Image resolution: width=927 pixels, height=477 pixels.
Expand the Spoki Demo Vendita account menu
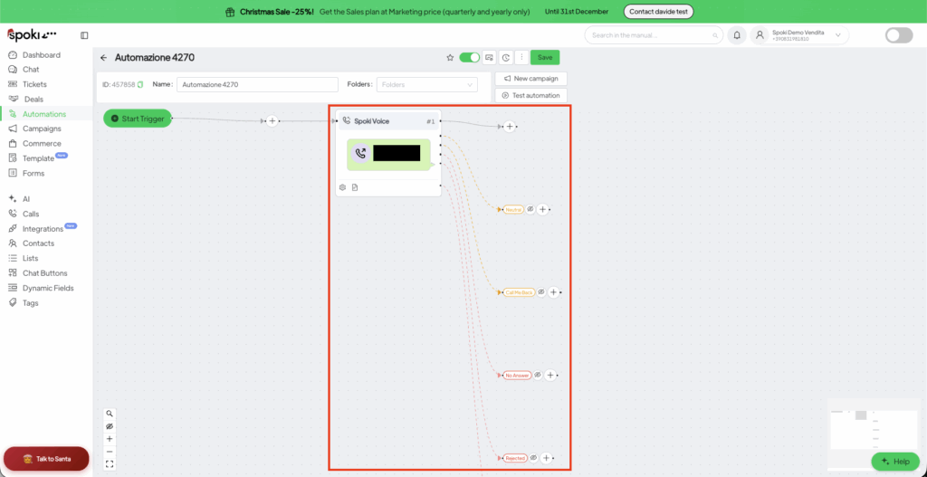tap(837, 35)
